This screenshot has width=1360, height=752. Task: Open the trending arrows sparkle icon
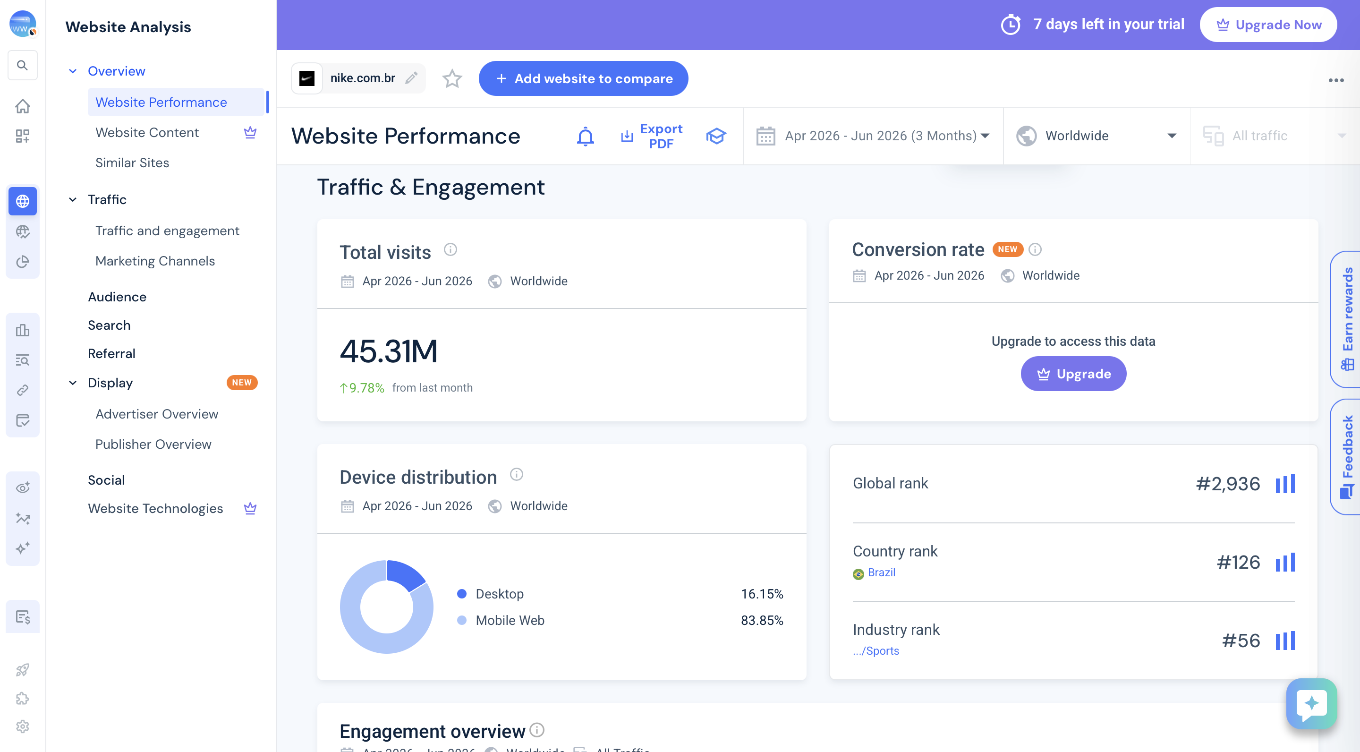(22, 518)
